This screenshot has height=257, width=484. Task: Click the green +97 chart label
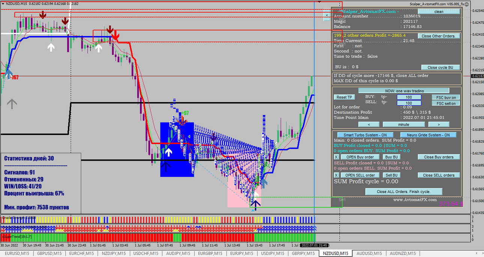pyautogui.click(x=185, y=113)
